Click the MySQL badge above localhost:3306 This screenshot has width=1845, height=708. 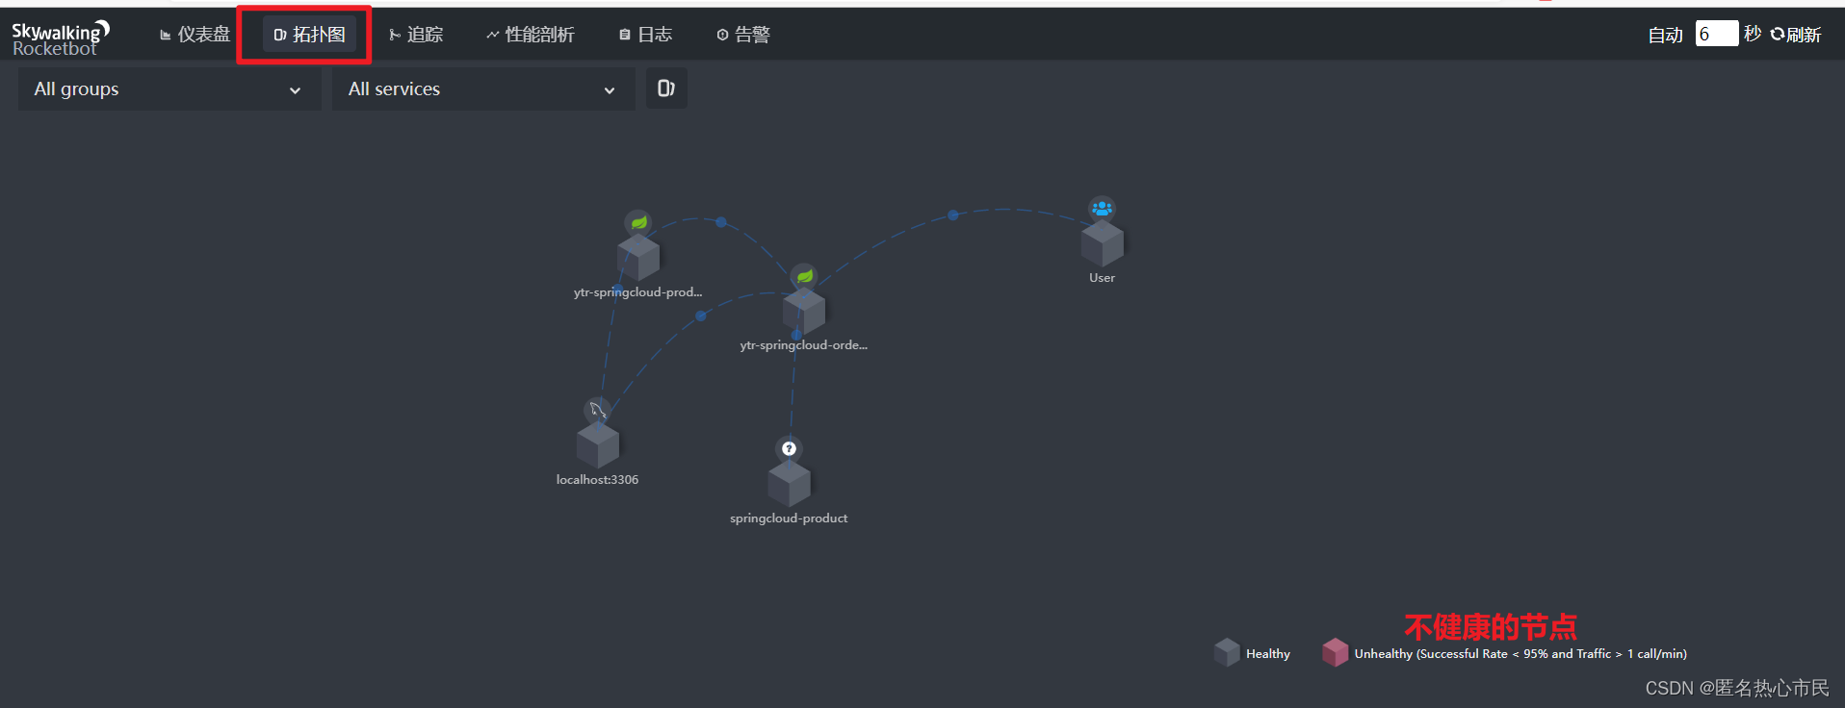pos(597,411)
